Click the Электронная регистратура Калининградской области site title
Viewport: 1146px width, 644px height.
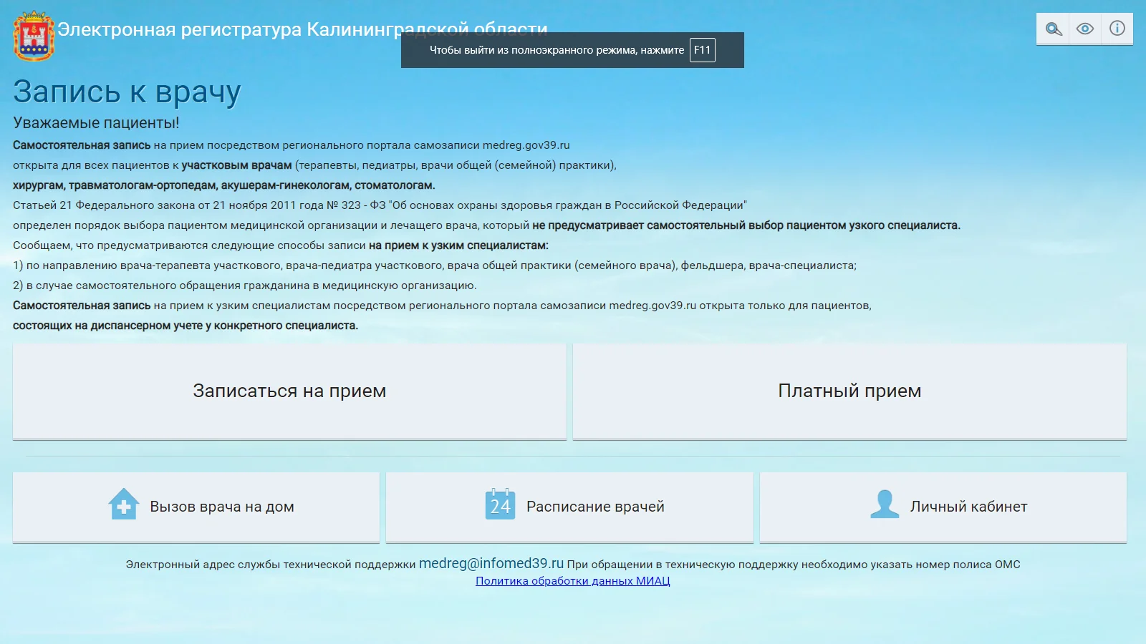[229, 29]
